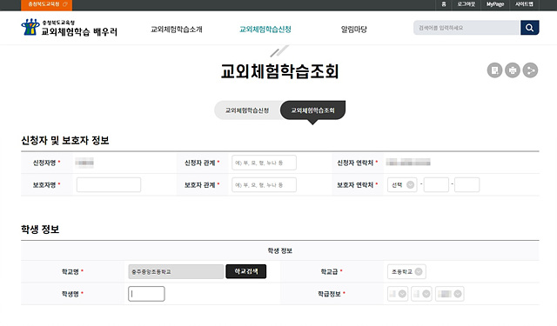Image resolution: width=557 pixels, height=326 pixels.
Task: Open the 충청북도교육청 orange link tab
Action: tap(46, 4)
